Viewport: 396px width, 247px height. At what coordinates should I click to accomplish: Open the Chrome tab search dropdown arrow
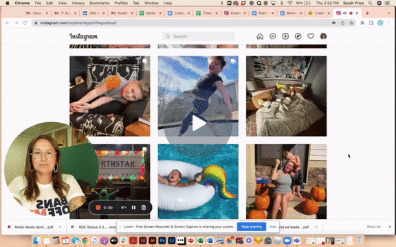[x=388, y=13]
